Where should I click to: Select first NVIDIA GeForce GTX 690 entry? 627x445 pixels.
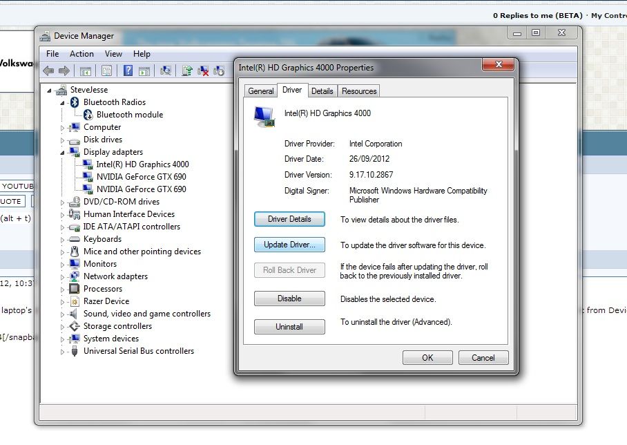(x=141, y=177)
